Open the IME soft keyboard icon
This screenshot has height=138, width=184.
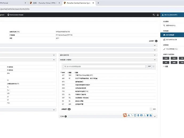pyautogui.click(x=141, y=115)
